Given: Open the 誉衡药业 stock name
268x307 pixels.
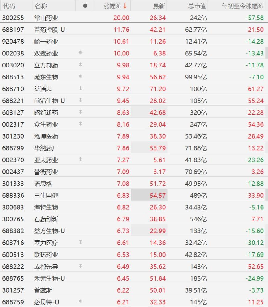Looking at the screenshot, I should (x=46, y=172).
